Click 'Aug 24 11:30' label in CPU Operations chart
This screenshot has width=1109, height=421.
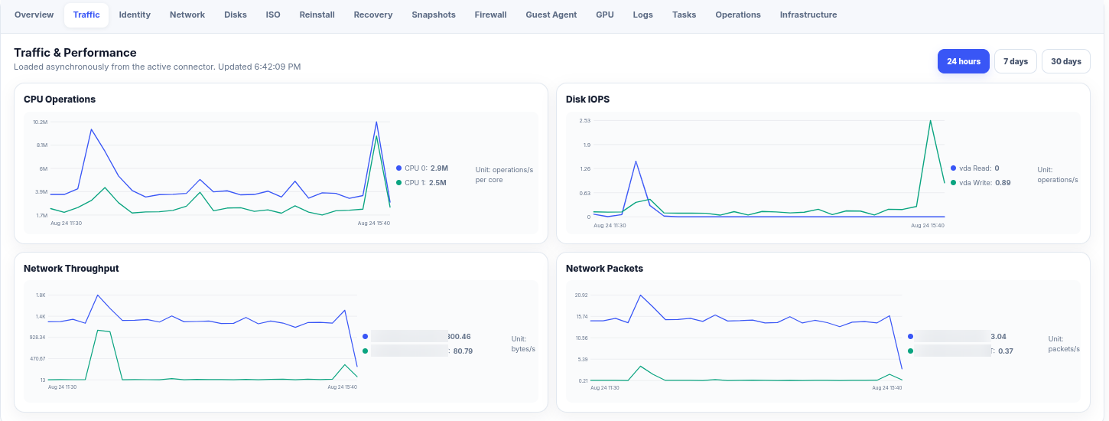(x=66, y=224)
